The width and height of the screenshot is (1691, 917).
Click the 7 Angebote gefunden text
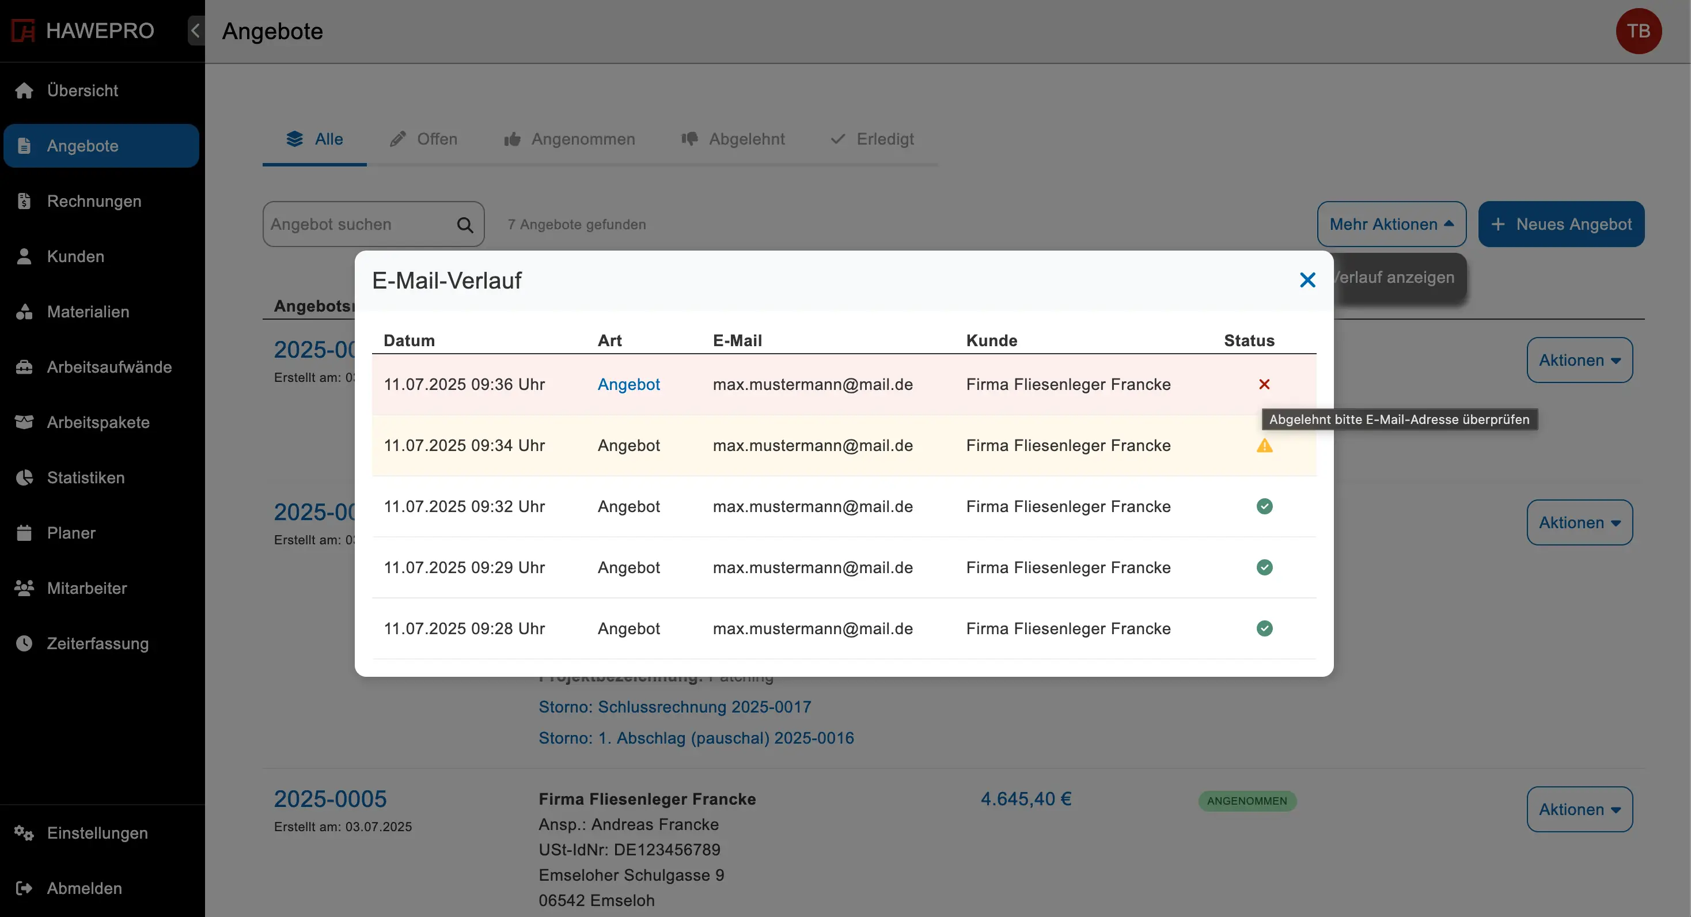point(577,225)
